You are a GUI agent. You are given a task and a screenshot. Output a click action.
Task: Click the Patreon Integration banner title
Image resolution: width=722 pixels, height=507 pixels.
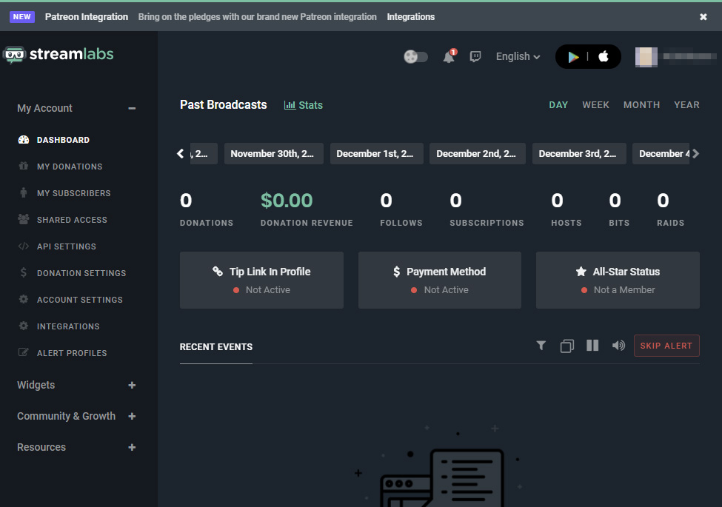pyautogui.click(x=87, y=16)
